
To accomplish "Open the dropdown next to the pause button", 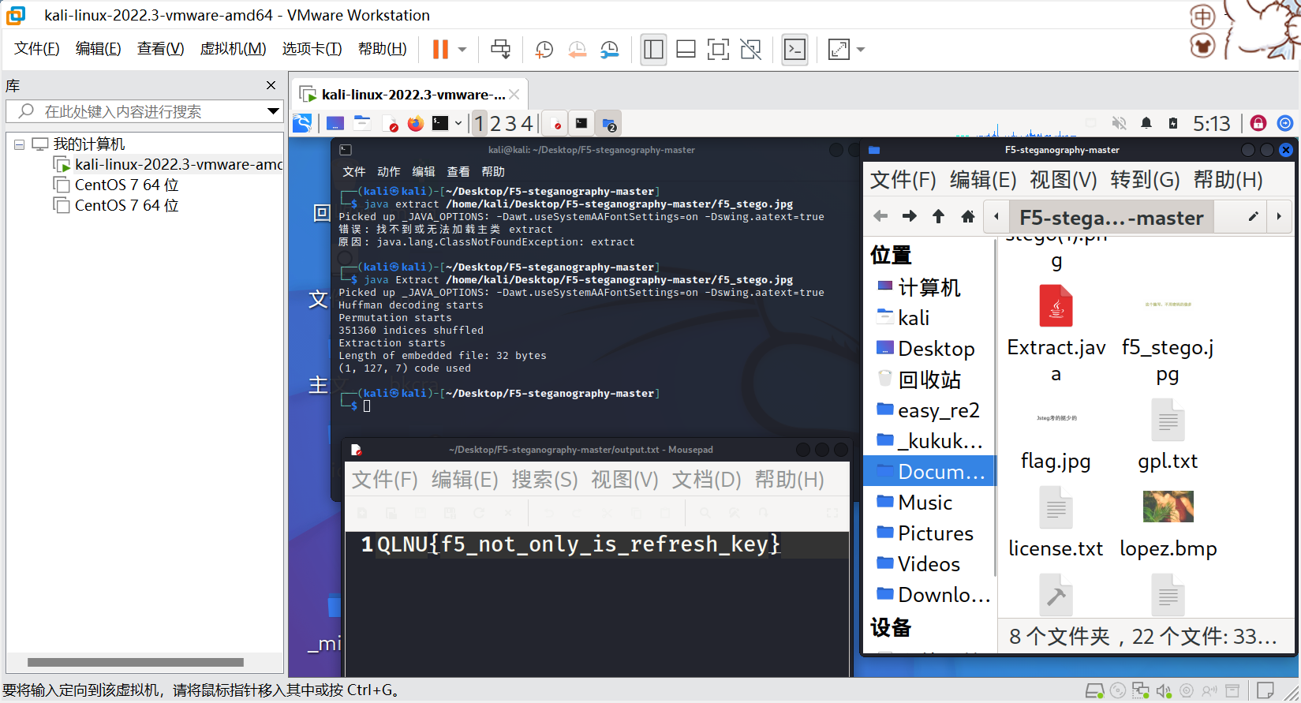I will [x=462, y=49].
